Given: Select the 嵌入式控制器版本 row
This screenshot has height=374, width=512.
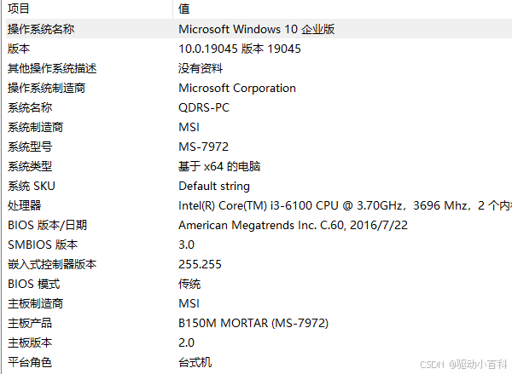Looking at the screenshot, I should [259, 264].
